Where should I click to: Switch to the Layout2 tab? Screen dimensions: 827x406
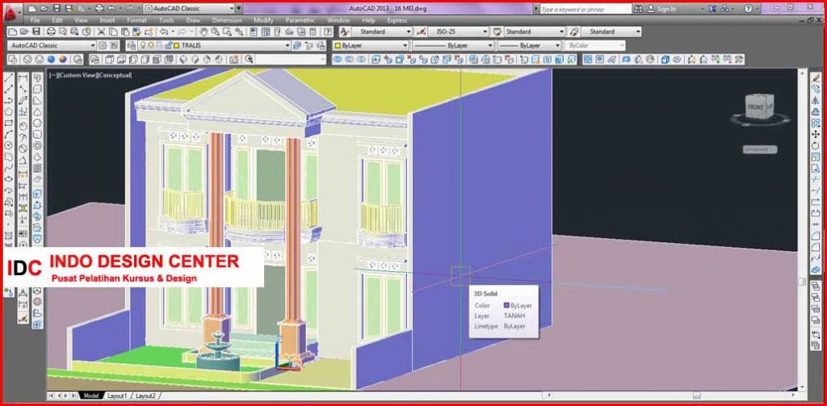point(145,396)
